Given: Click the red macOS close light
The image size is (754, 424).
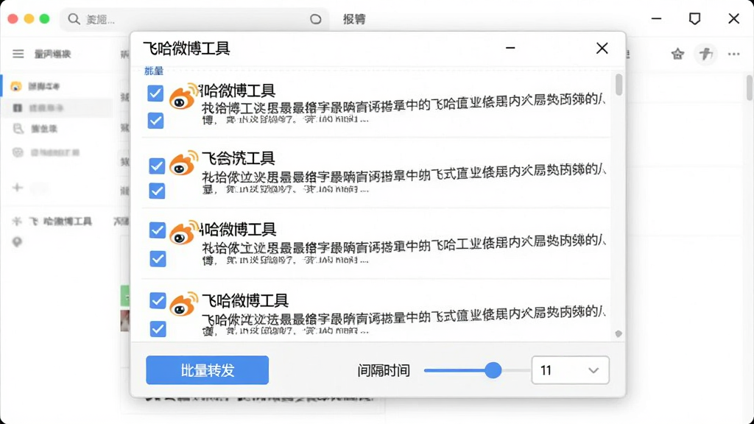Looking at the screenshot, I should pyautogui.click(x=13, y=18).
